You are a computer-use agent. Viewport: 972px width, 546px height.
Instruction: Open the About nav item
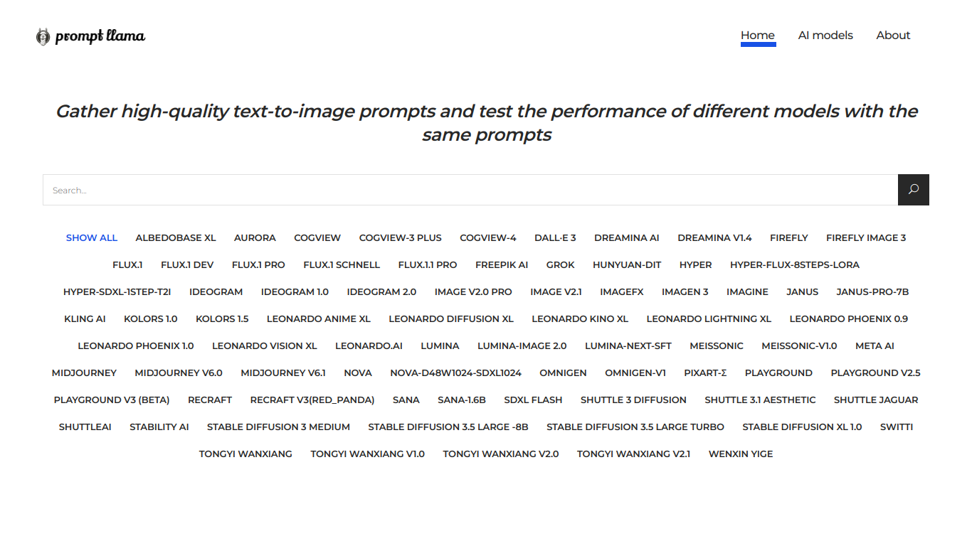[x=893, y=36]
